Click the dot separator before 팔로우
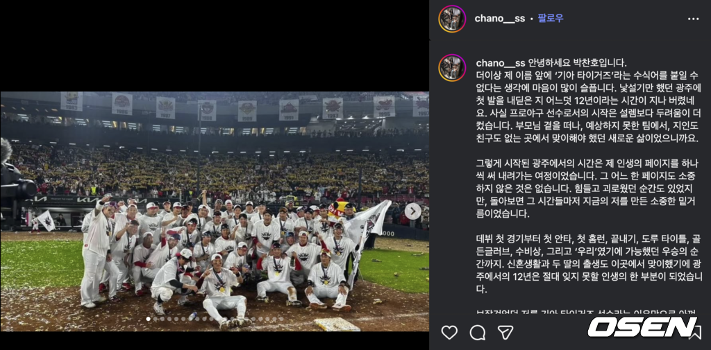 531,19
